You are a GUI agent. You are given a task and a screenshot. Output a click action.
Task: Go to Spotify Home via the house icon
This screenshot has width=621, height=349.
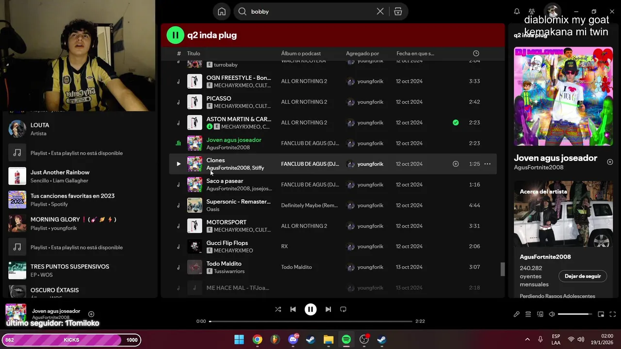222,12
